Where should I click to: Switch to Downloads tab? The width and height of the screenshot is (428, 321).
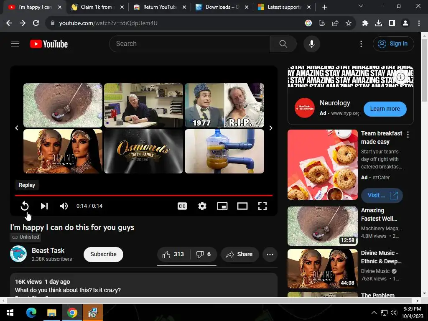pyautogui.click(x=222, y=7)
